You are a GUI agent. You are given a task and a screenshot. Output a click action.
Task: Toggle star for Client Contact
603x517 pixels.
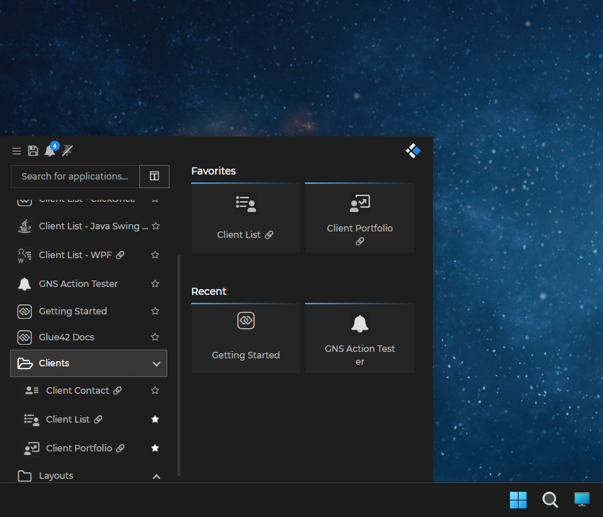(155, 391)
